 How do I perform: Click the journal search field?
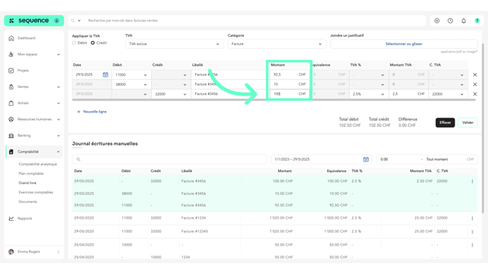coord(170,159)
